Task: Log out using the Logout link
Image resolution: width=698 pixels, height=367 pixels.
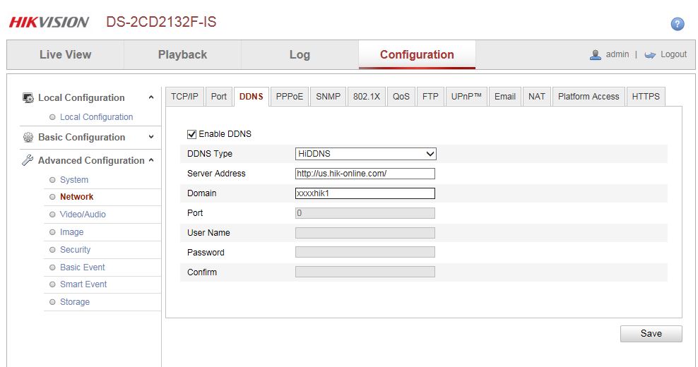Action: coord(673,54)
